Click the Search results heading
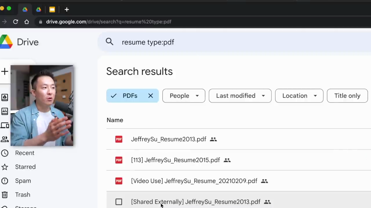The height and width of the screenshot is (208, 371). [x=139, y=71]
